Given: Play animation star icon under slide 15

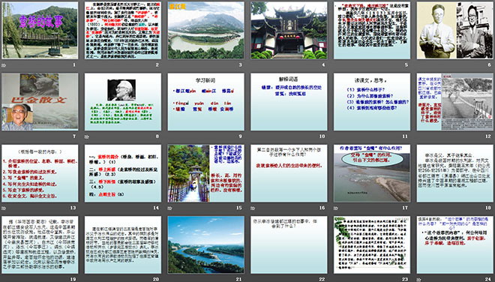Looking at the screenshot, I should tap(169, 208).
